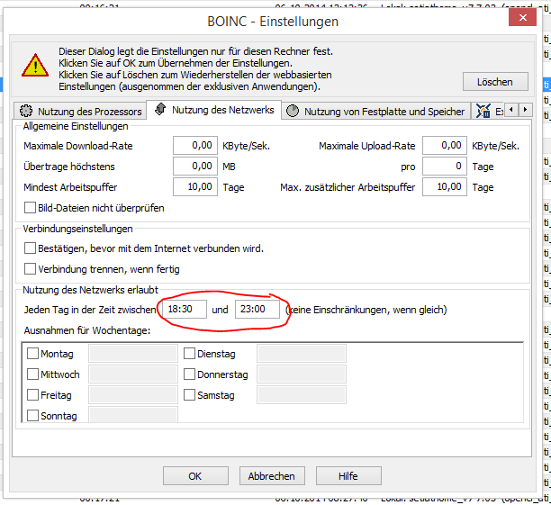
Task: Click the network arrows icon on tab
Action: 160,109
